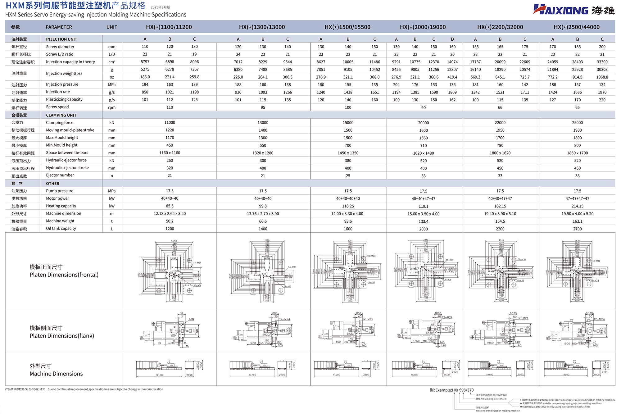Image resolution: width=621 pixels, height=414 pixels.
Task: Click the PARAMETER column heading
Action: pos(59,27)
